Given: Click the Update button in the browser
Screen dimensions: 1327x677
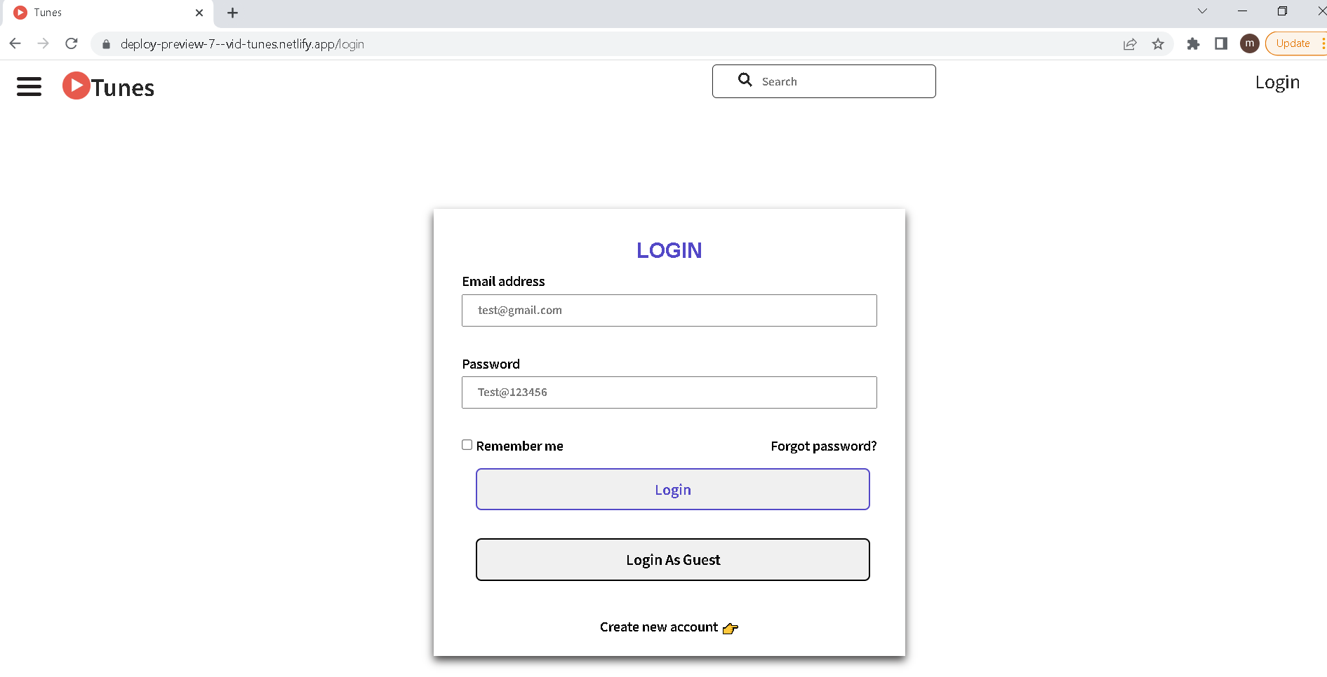Looking at the screenshot, I should pos(1292,43).
